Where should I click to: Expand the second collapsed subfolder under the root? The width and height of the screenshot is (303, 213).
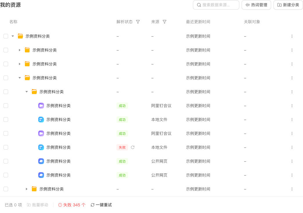pos(19,64)
